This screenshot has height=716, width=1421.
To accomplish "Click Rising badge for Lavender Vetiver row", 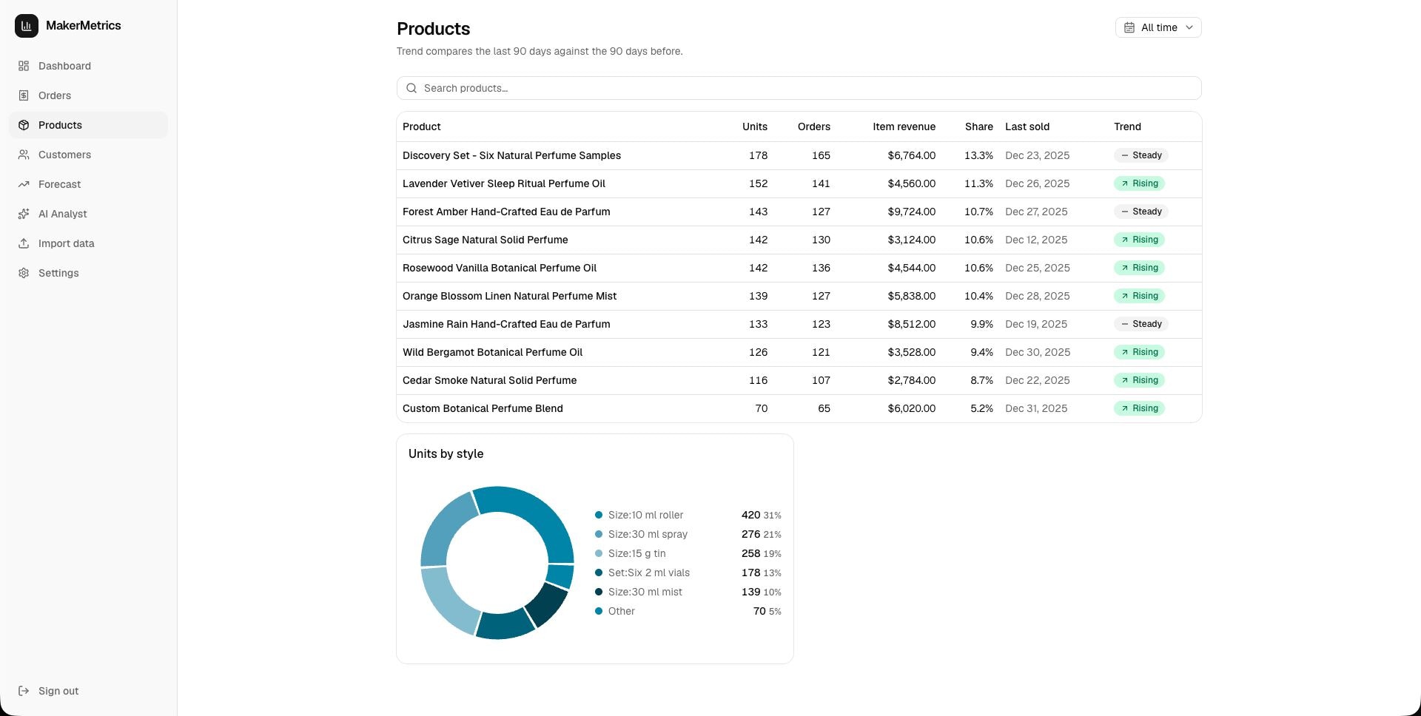I will coord(1139,183).
